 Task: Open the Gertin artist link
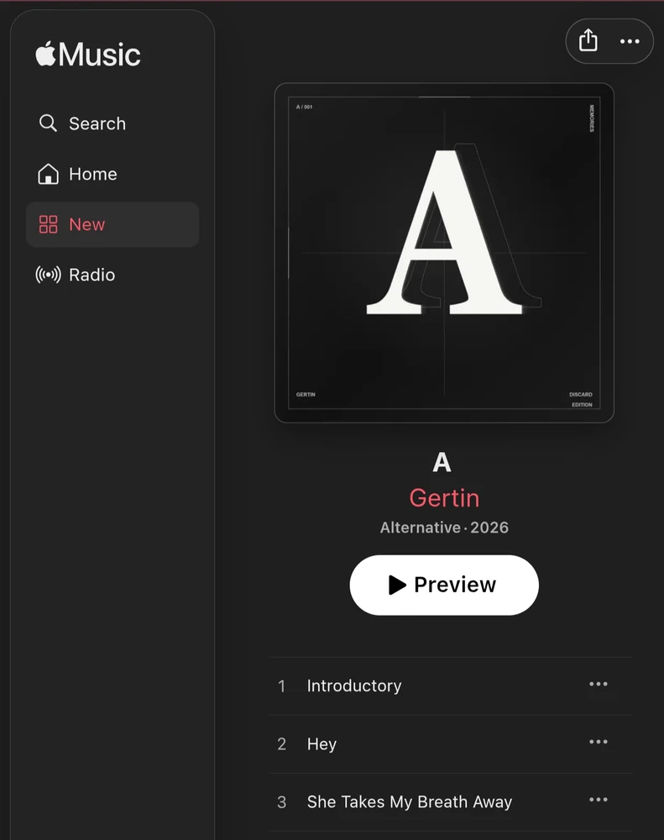[x=444, y=497]
